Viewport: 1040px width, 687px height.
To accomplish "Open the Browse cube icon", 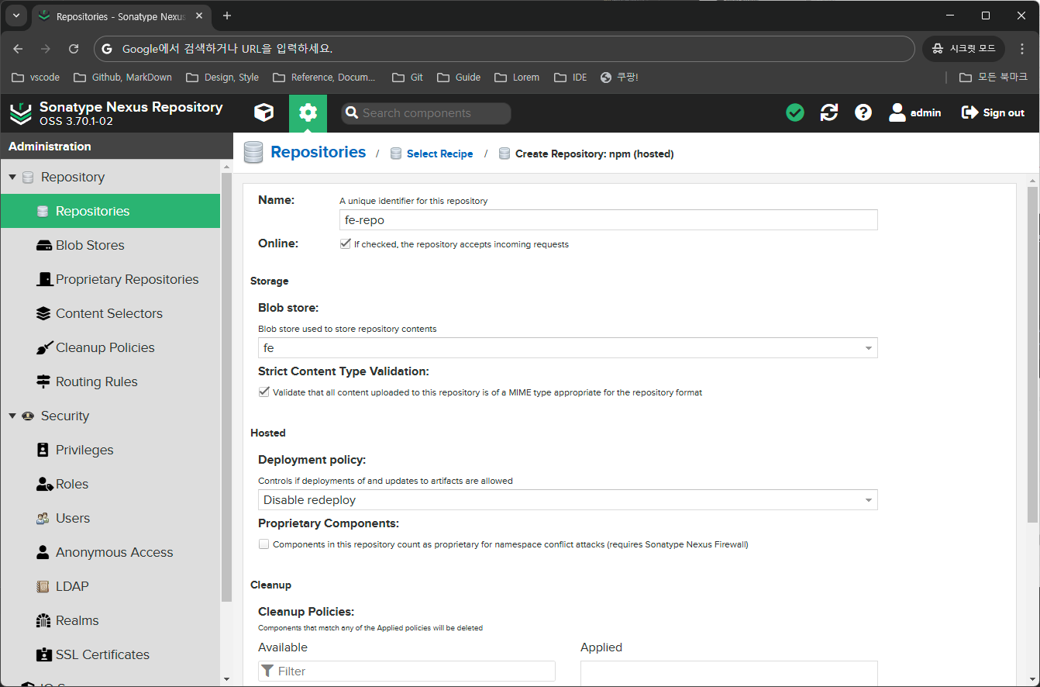I will (x=263, y=112).
